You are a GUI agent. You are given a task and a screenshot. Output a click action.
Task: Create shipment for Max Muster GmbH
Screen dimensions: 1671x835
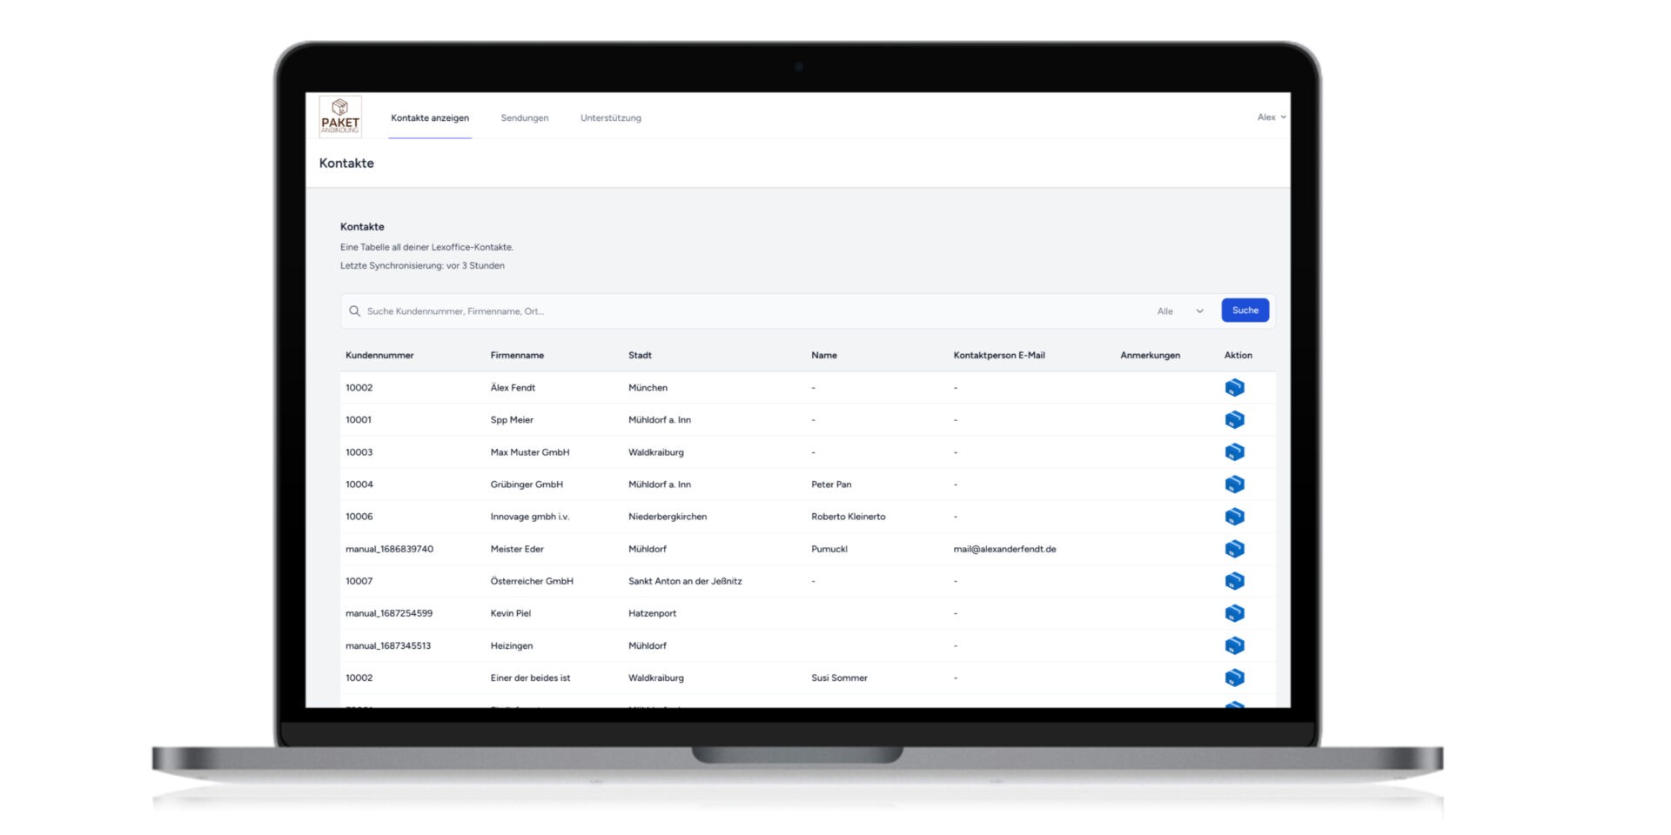click(x=1234, y=452)
